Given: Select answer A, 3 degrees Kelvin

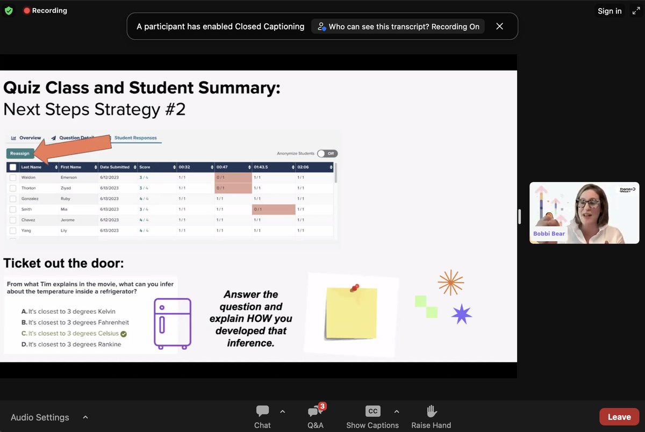Looking at the screenshot, I should click(68, 312).
